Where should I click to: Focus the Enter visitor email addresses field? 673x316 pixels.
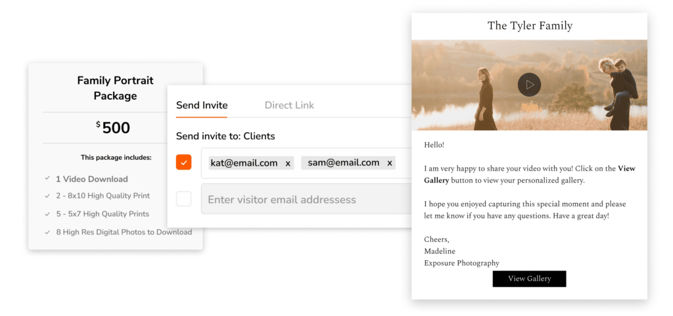[x=302, y=199]
